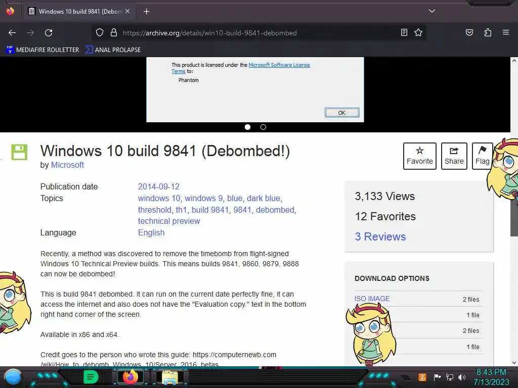518x388 pixels.
Task: Click the browser forward arrow
Action: click(x=30, y=33)
